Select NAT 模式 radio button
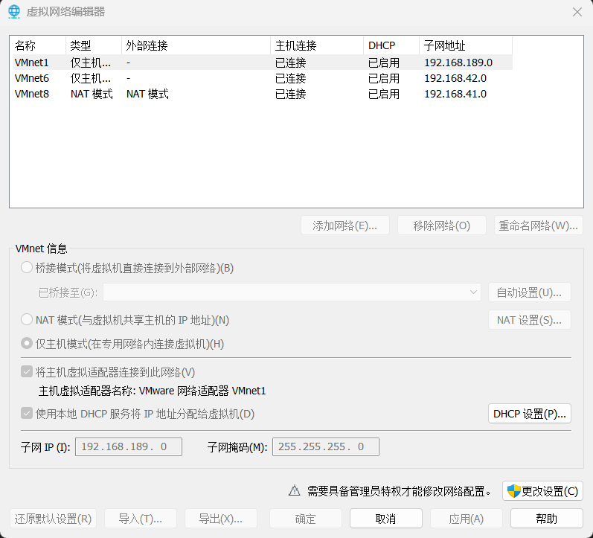The height and width of the screenshot is (538, 593). [27, 320]
